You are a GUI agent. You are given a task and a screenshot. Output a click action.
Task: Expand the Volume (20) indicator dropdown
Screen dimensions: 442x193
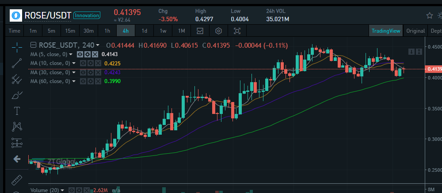[62, 190]
